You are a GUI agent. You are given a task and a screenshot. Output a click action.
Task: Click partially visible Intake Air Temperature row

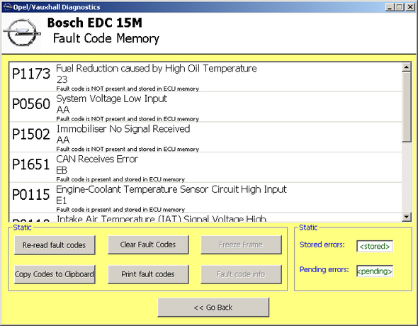tap(205, 218)
